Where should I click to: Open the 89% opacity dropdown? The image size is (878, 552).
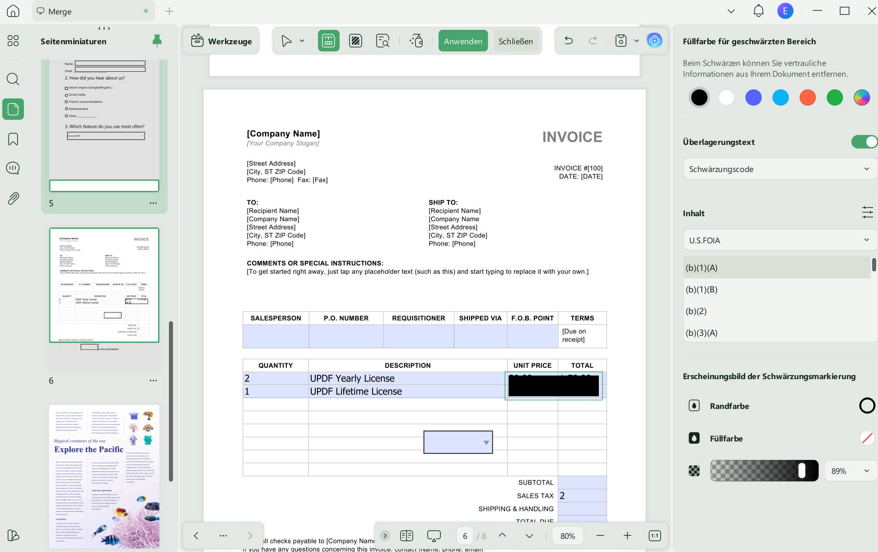(x=850, y=471)
